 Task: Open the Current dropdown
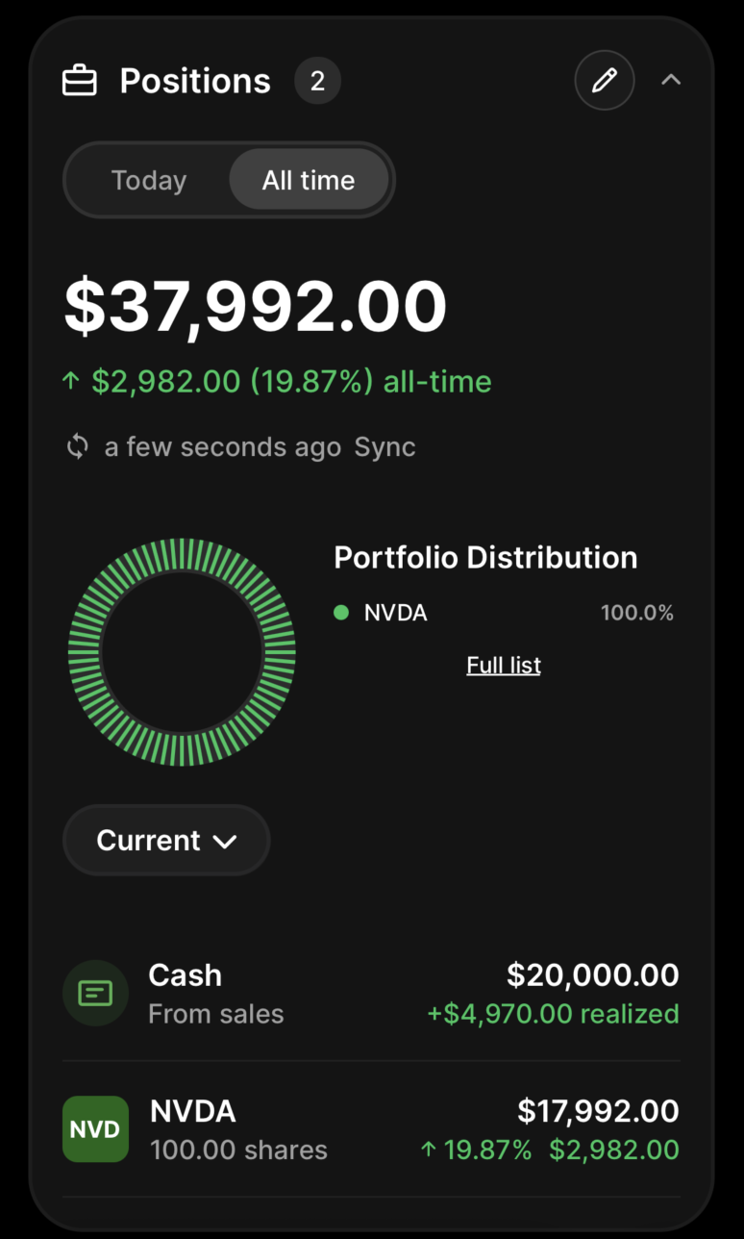[x=166, y=841]
